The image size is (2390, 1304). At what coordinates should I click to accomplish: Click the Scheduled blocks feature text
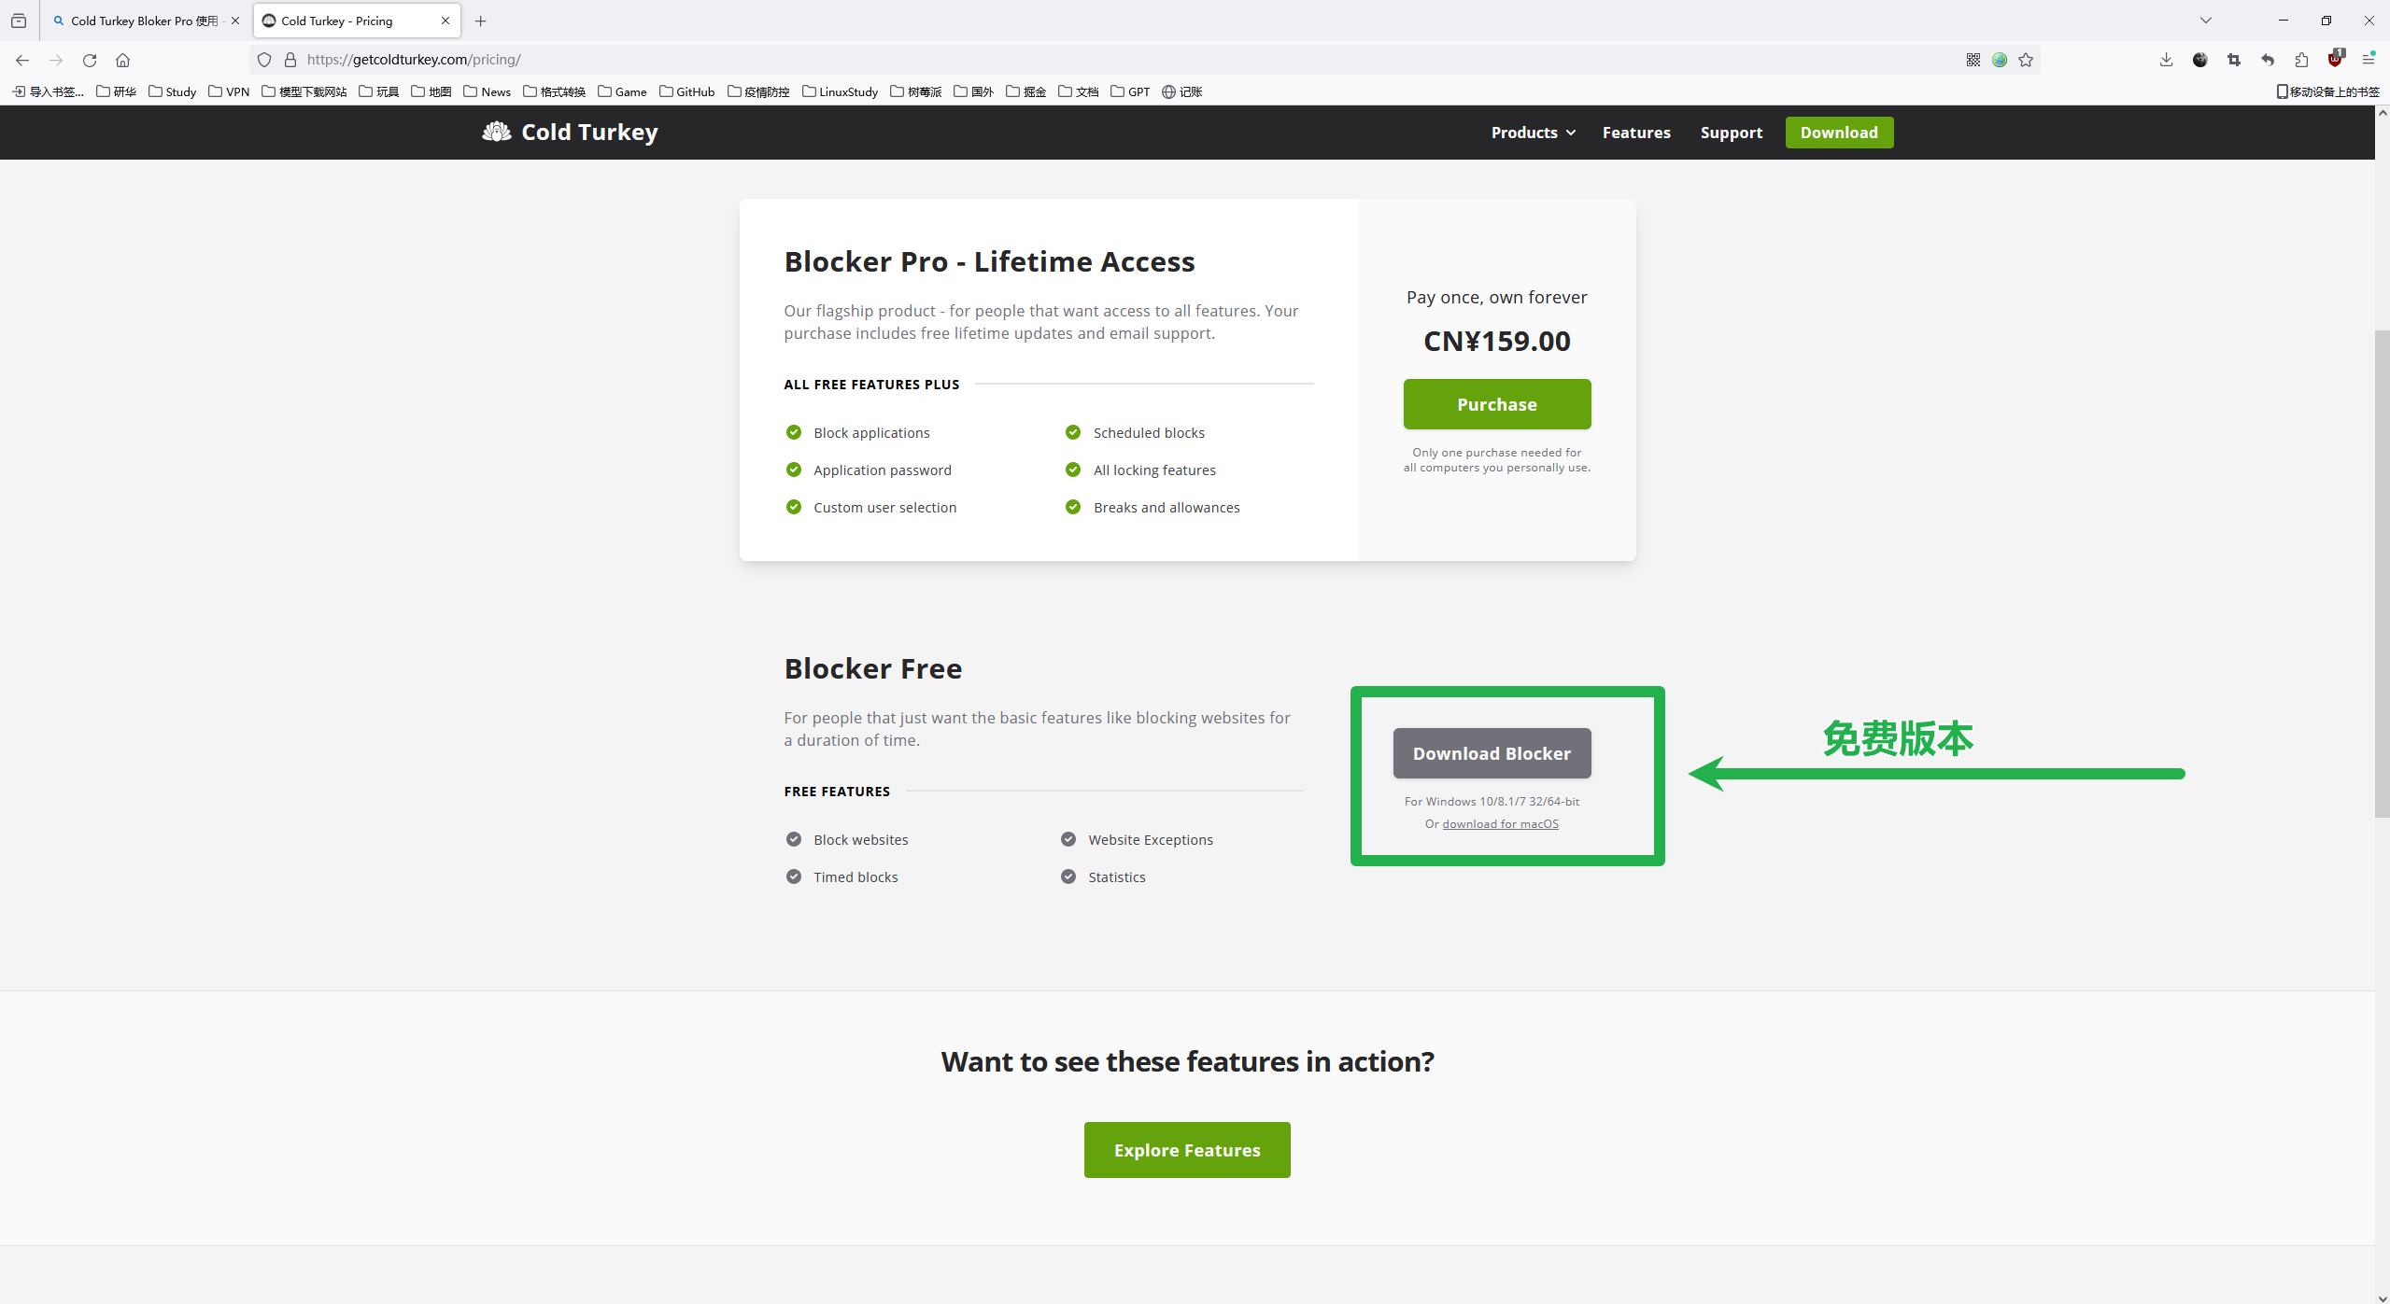[x=1149, y=433]
